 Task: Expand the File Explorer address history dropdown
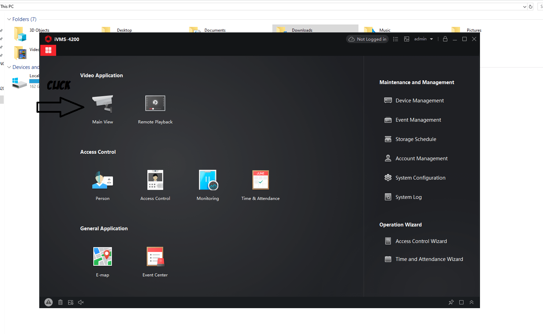(x=525, y=7)
